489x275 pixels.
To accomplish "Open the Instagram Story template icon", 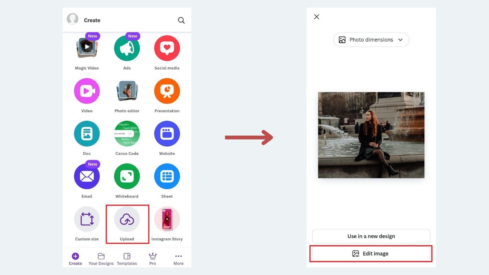I will pos(167,219).
